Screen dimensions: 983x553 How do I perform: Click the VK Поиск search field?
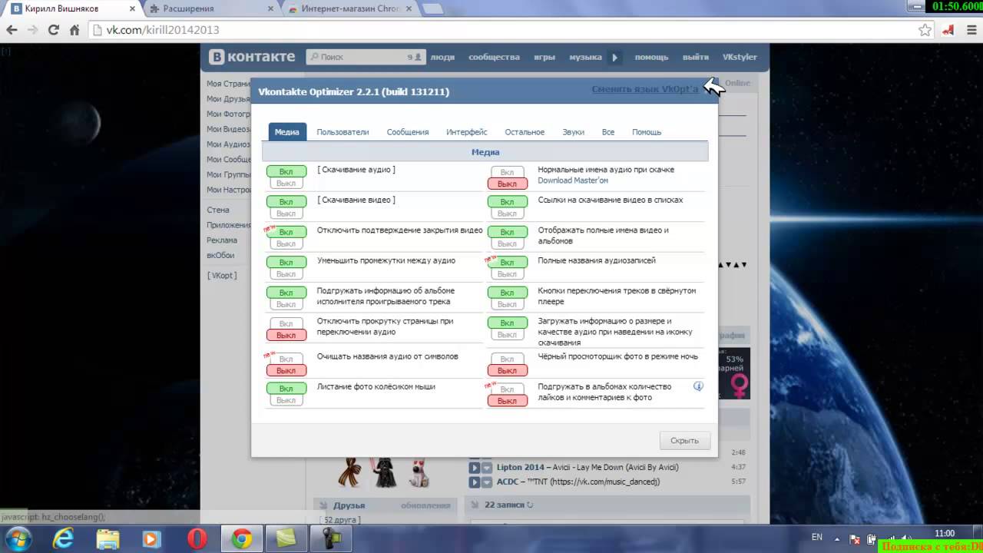tap(366, 57)
